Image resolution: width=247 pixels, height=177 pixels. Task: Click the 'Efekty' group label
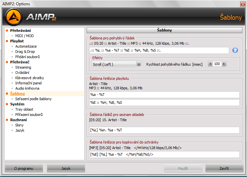(x=97, y=58)
